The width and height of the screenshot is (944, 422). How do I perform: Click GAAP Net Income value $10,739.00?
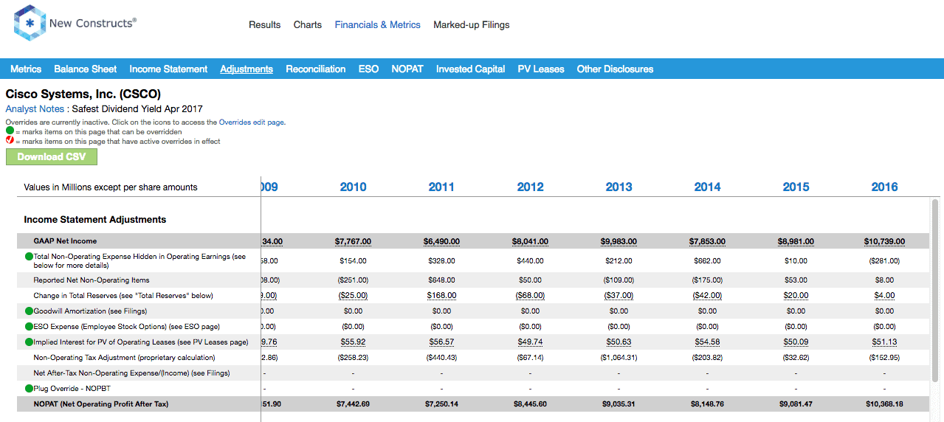pos(884,241)
